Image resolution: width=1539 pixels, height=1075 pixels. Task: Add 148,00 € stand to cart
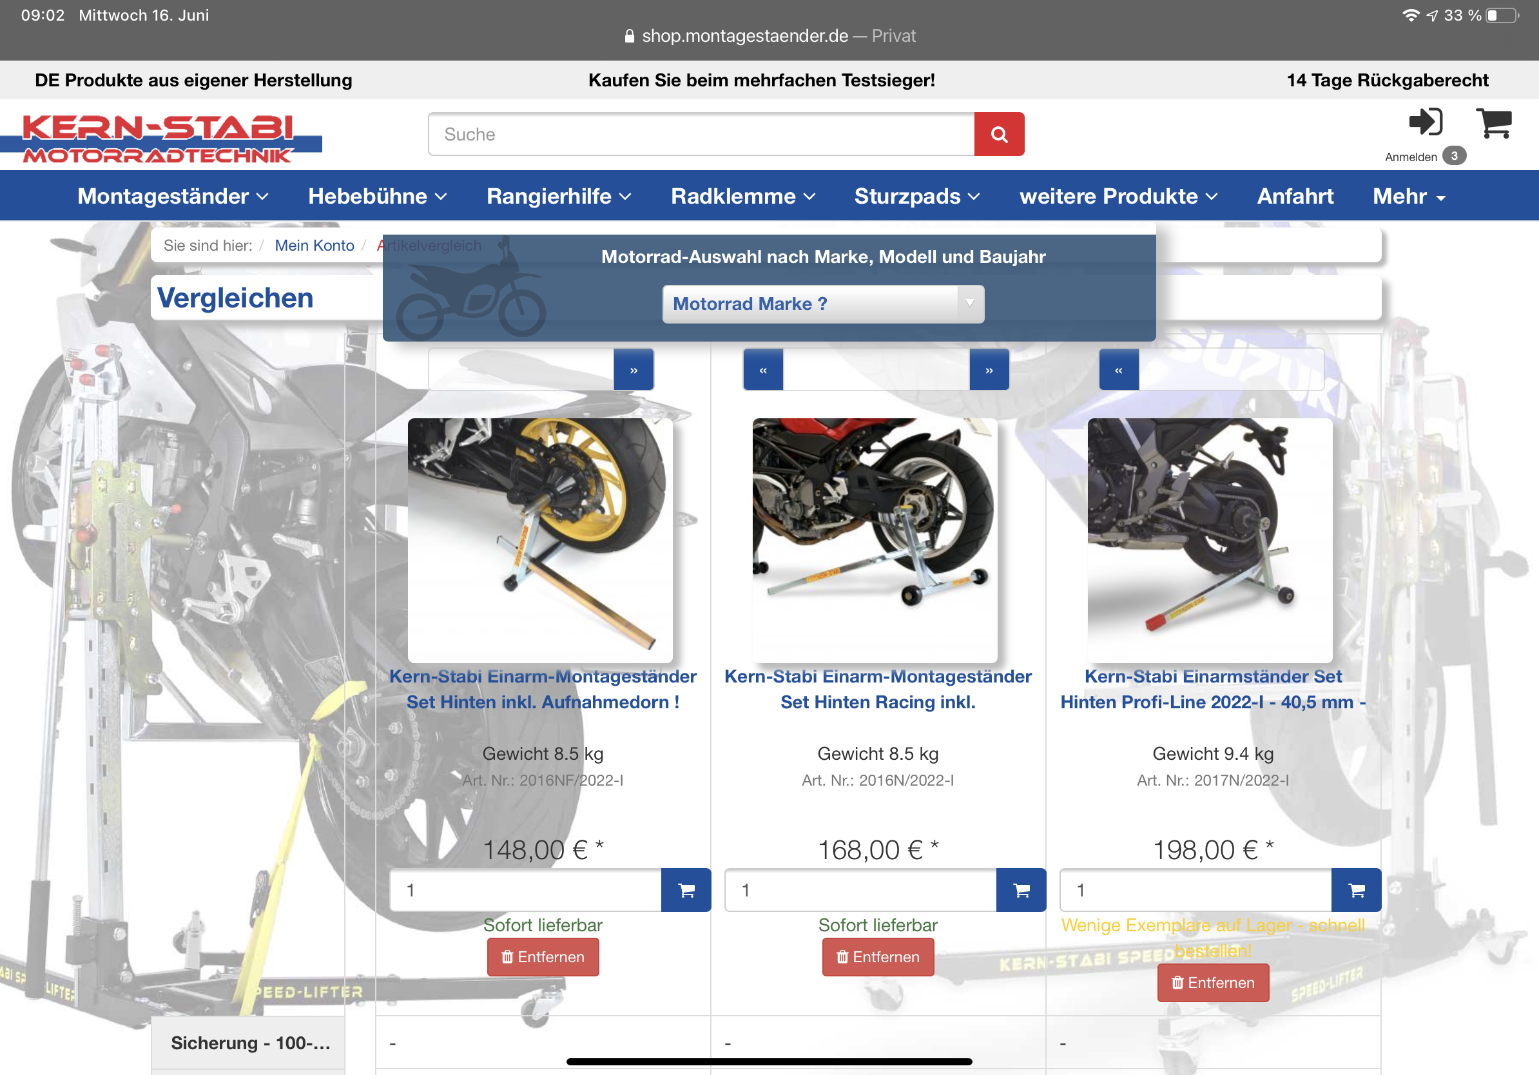(686, 890)
